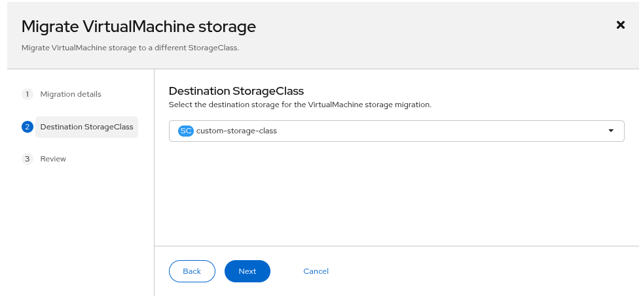Click the Destination StorageClass section heading
Viewport: 643px width, 300px height.
(x=236, y=91)
